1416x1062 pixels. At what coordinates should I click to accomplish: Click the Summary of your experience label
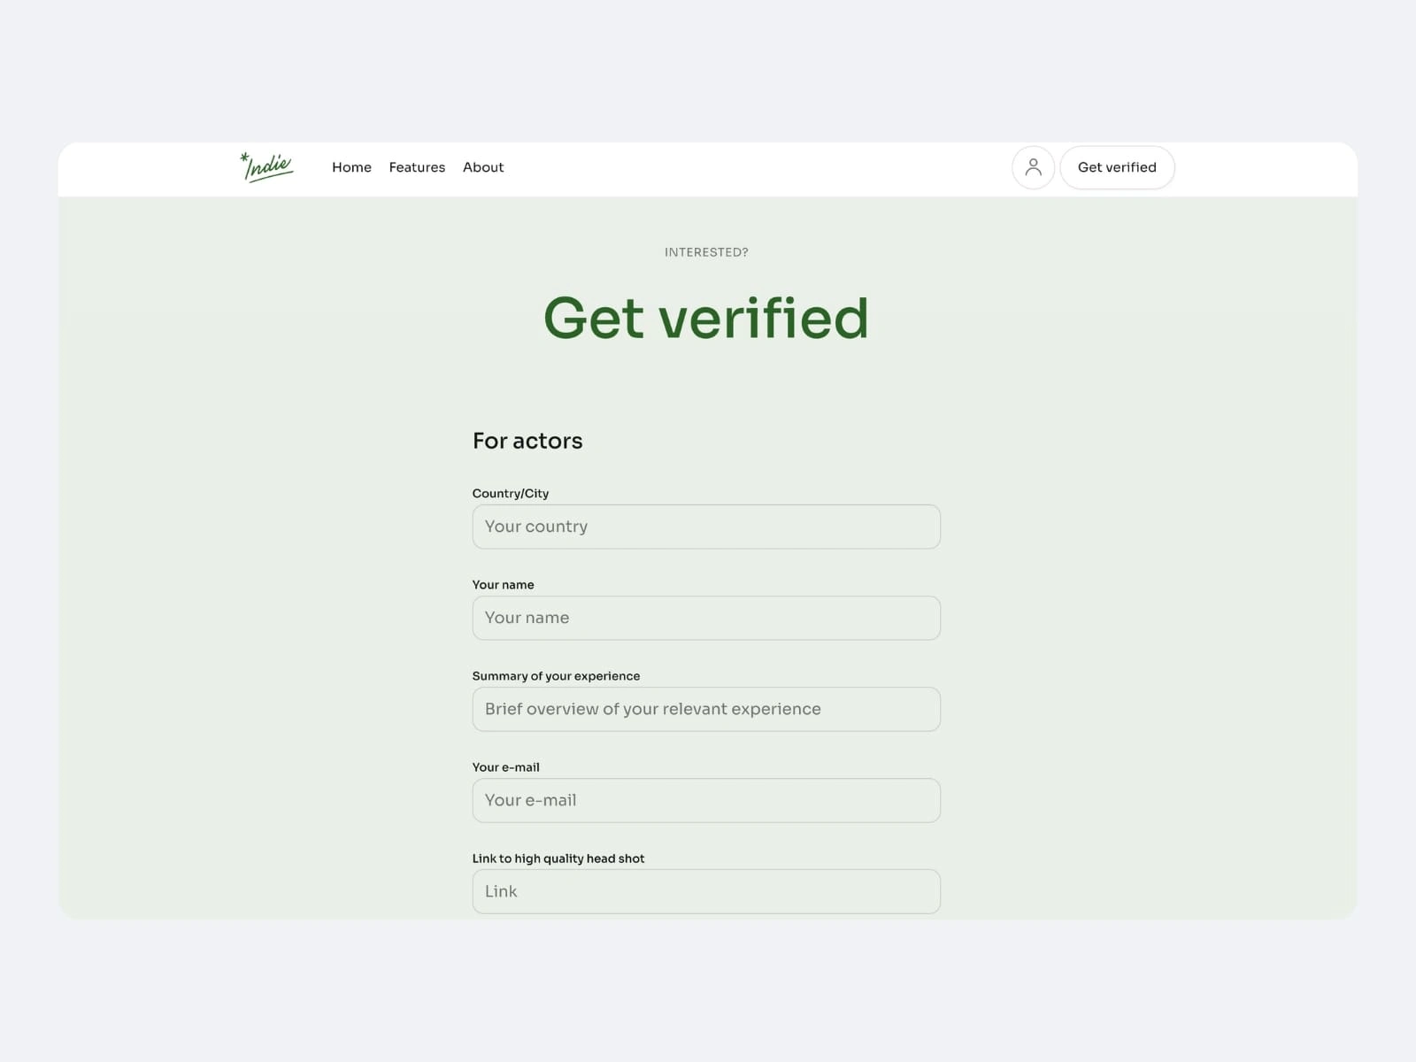coord(556,676)
